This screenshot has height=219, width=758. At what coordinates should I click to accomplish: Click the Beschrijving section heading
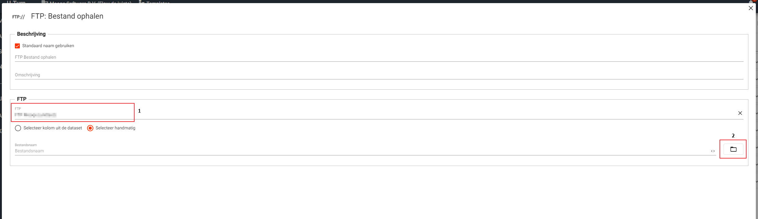click(x=31, y=34)
